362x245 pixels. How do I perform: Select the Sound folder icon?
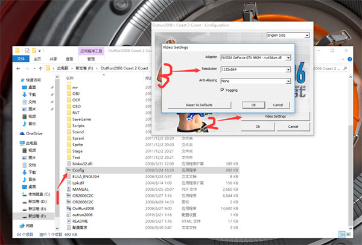click(69, 132)
